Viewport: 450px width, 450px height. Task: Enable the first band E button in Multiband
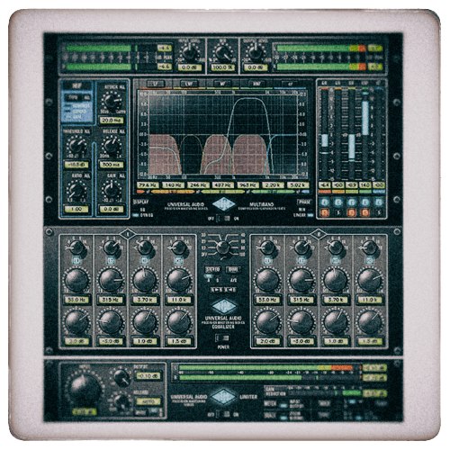pyautogui.click(x=325, y=202)
